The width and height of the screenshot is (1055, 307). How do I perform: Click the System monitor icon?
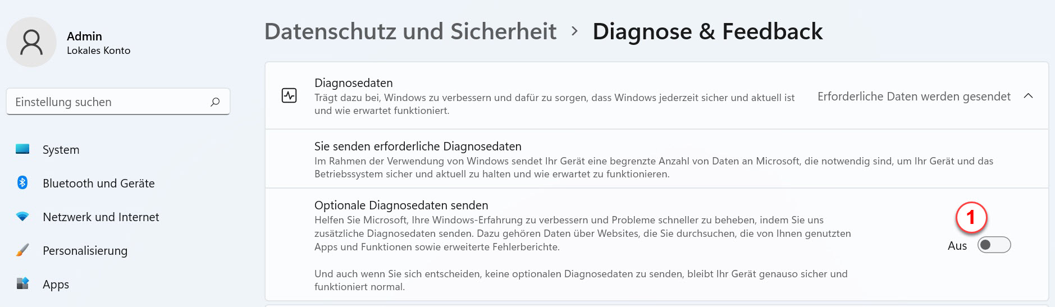coord(22,149)
